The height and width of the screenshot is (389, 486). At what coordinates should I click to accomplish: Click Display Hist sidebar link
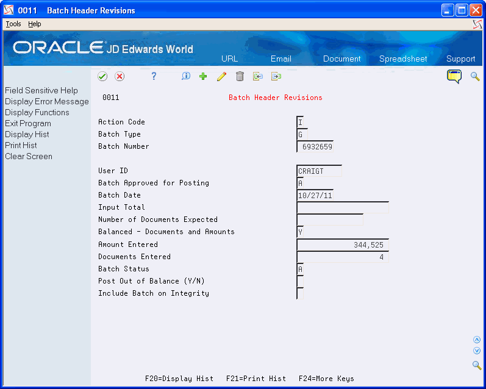coord(27,135)
